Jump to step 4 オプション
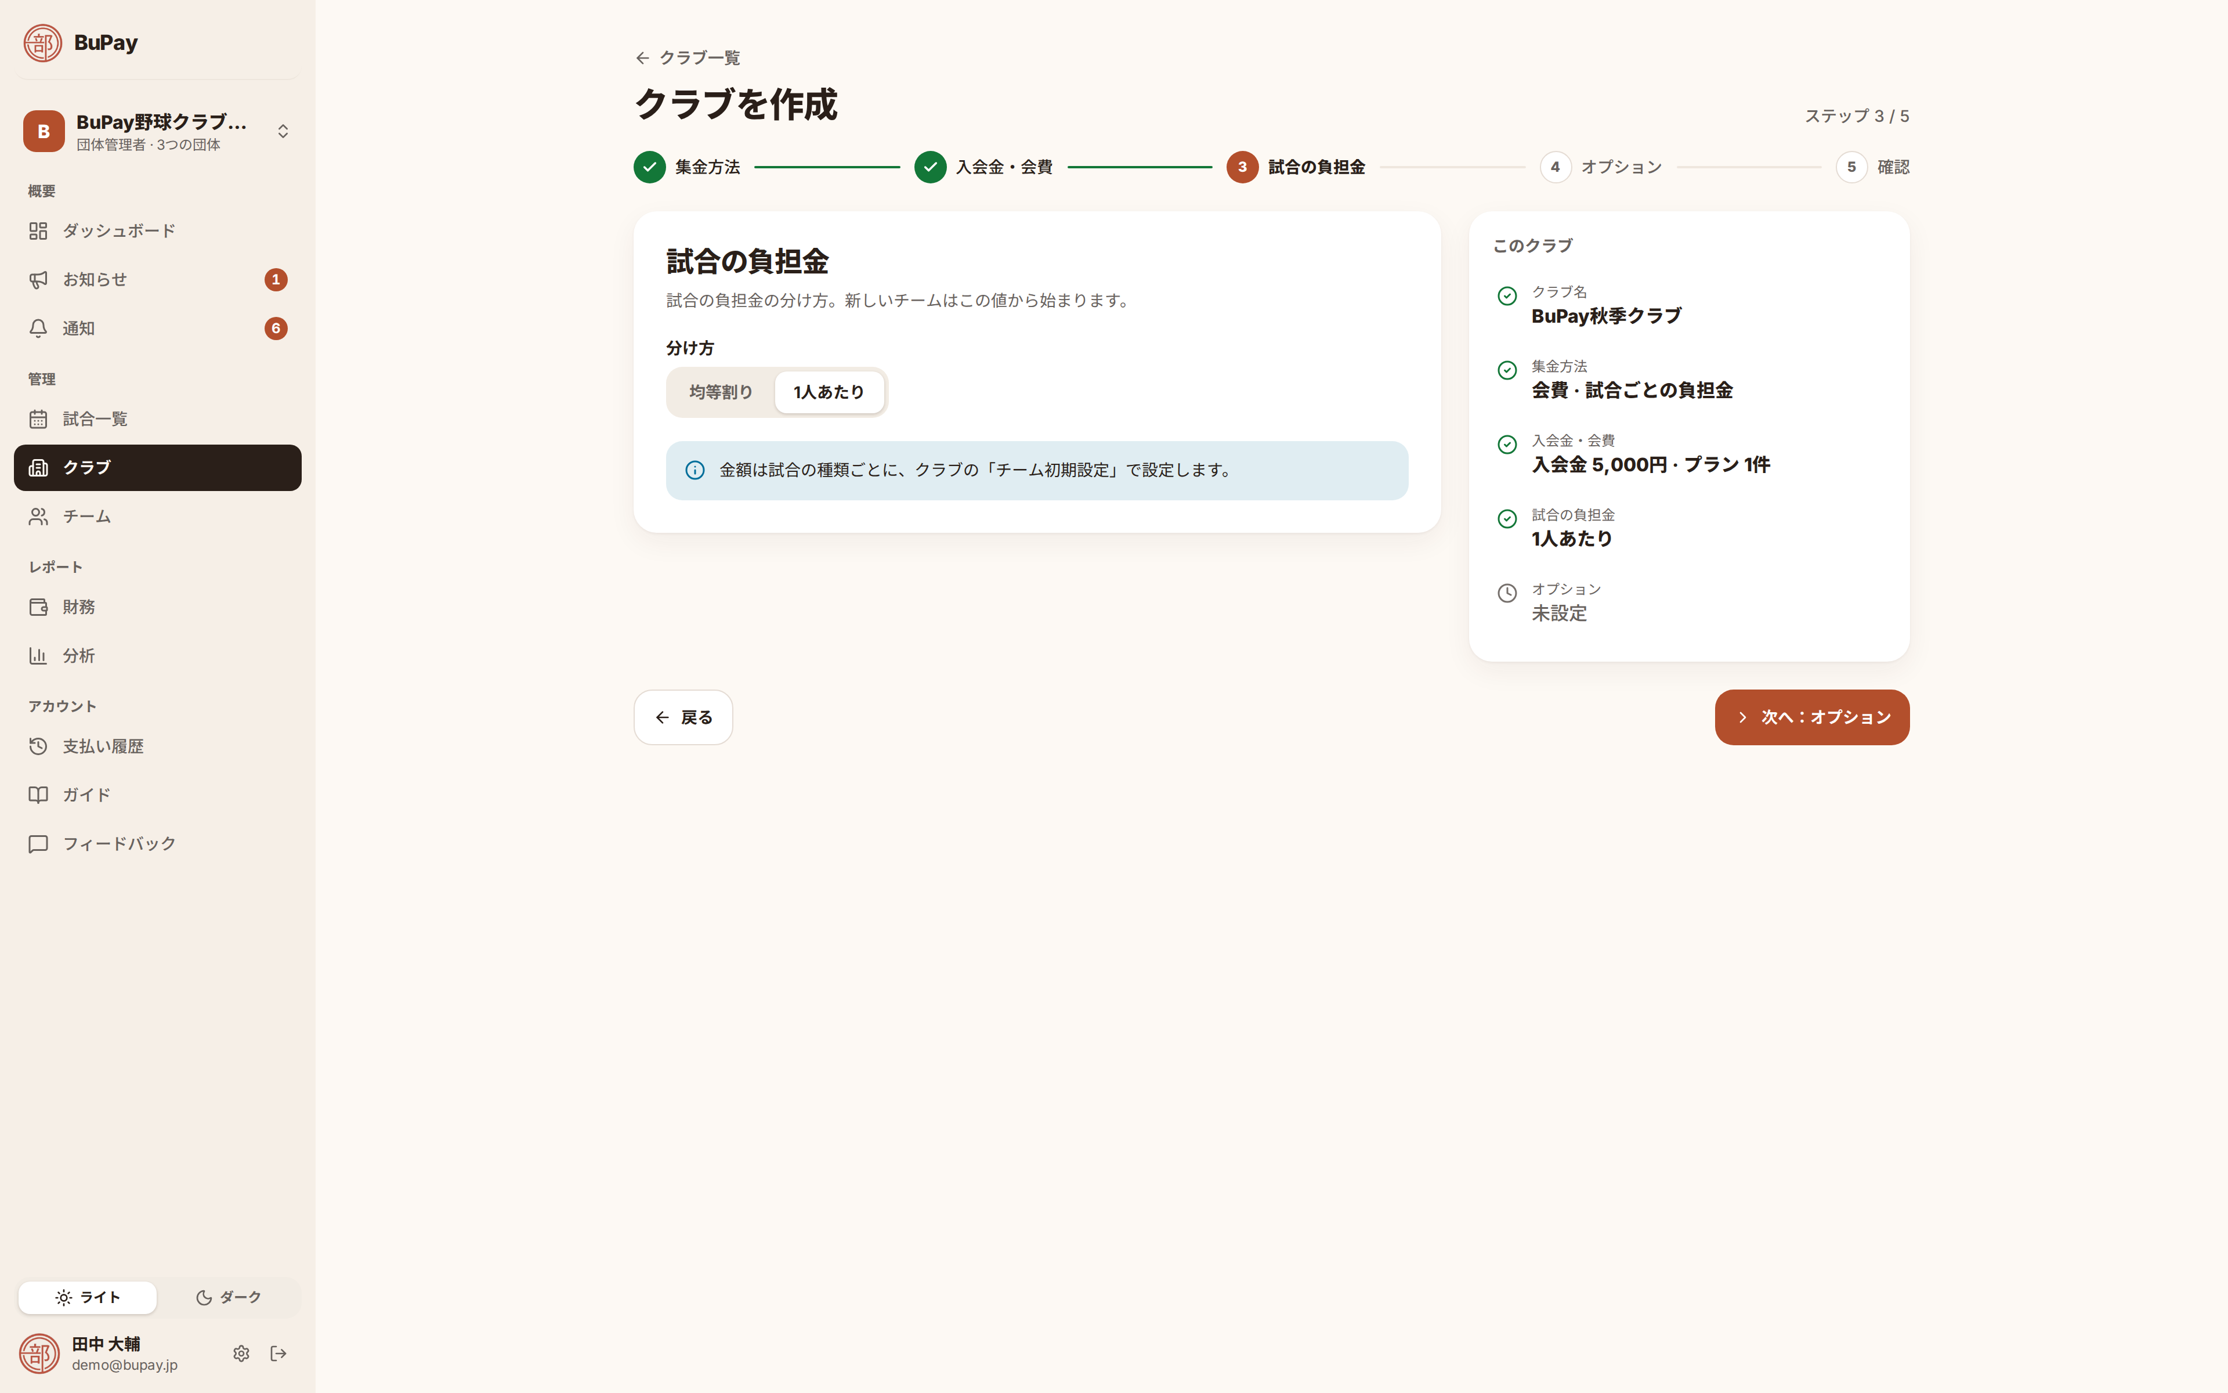This screenshot has width=2228, height=1393. pos(1601,167)
